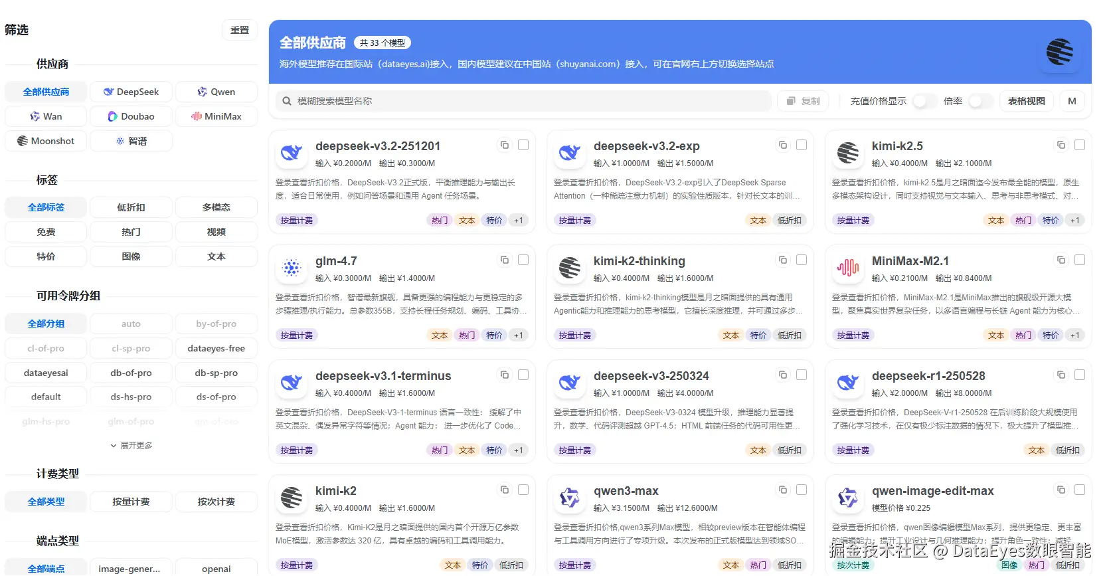Copy model name deepseek-r1-250528
This screenshot has height=576, width=1107.
[1061, 375]
